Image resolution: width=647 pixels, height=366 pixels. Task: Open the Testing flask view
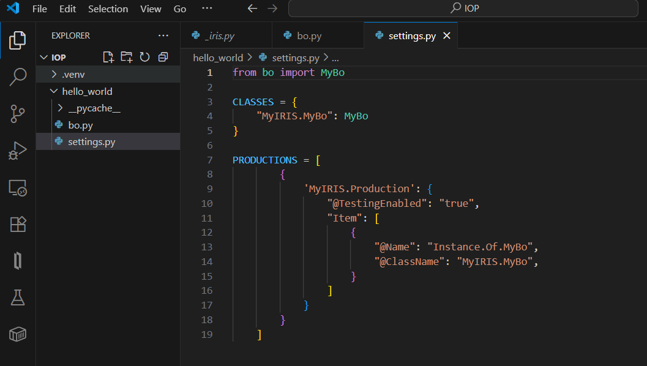point(18,297)
